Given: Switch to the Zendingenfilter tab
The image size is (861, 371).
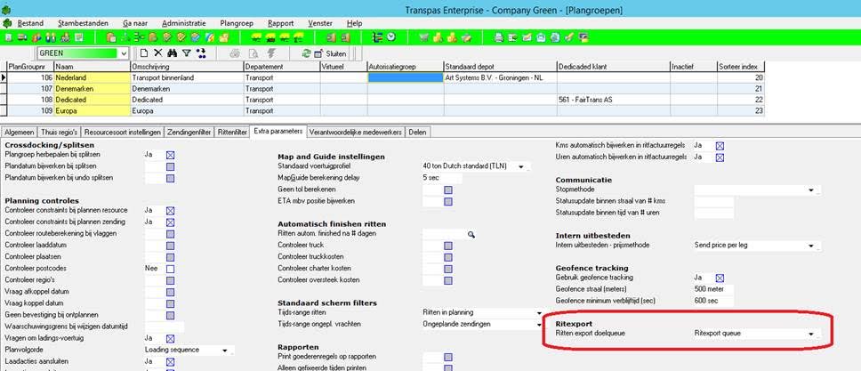Looking at the screenshot, I should (x=189, y=132).
